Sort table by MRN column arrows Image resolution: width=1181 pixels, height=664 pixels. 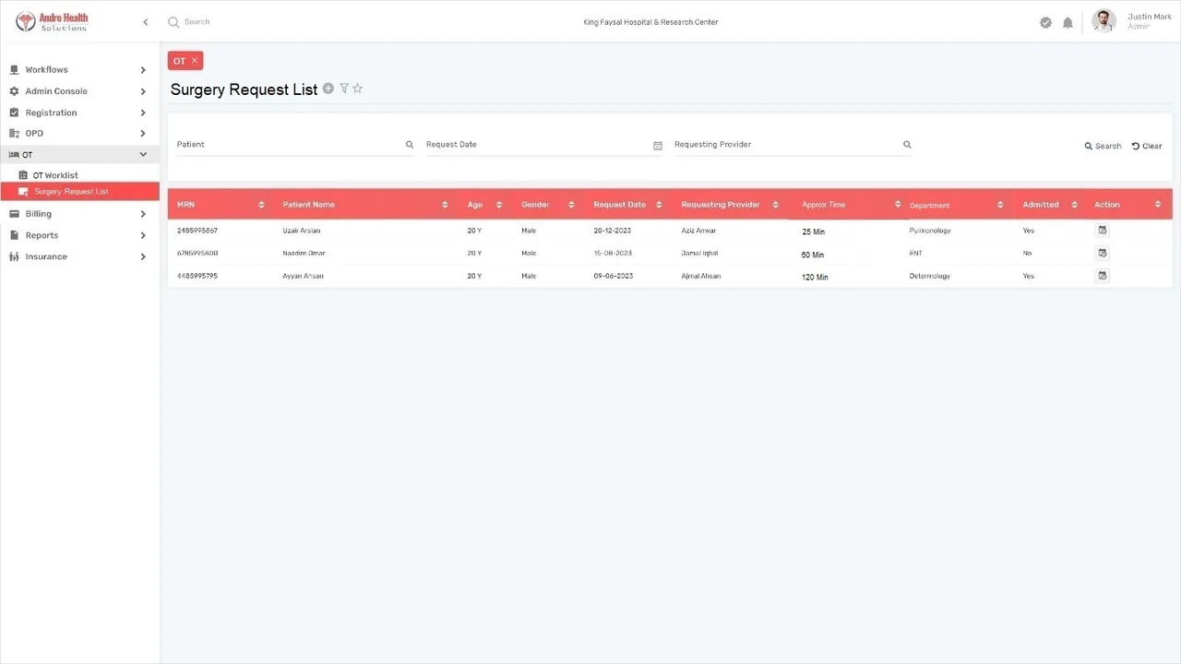point(262,205)
